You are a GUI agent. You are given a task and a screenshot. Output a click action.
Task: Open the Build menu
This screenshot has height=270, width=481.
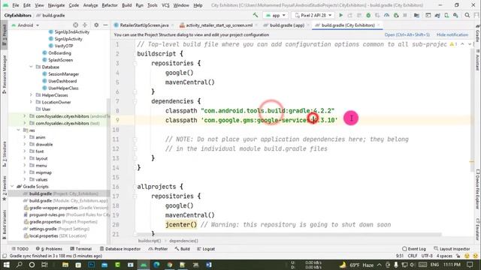click(127, 5)
